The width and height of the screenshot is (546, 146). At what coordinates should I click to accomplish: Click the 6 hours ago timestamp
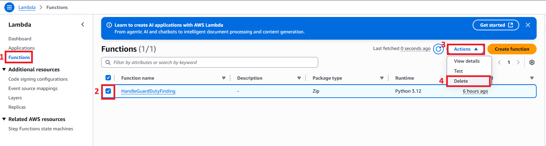coord(475,91)
